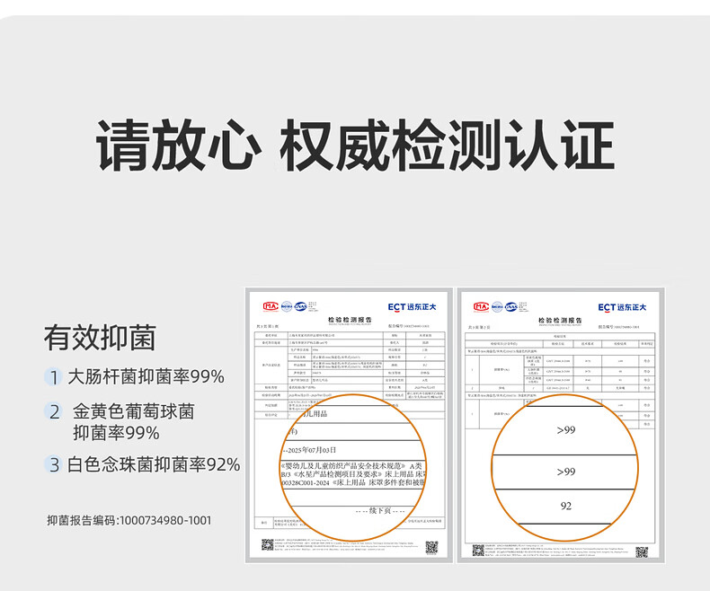Click the CNAS logo on the right report
Screen dimensions: 710x591
click(x=511, y=307)
